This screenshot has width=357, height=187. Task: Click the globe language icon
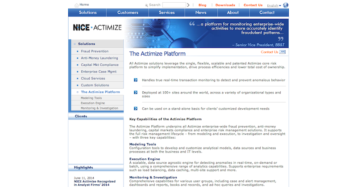click(286, 5)
